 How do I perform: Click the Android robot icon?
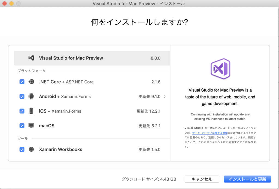point(31,96)
